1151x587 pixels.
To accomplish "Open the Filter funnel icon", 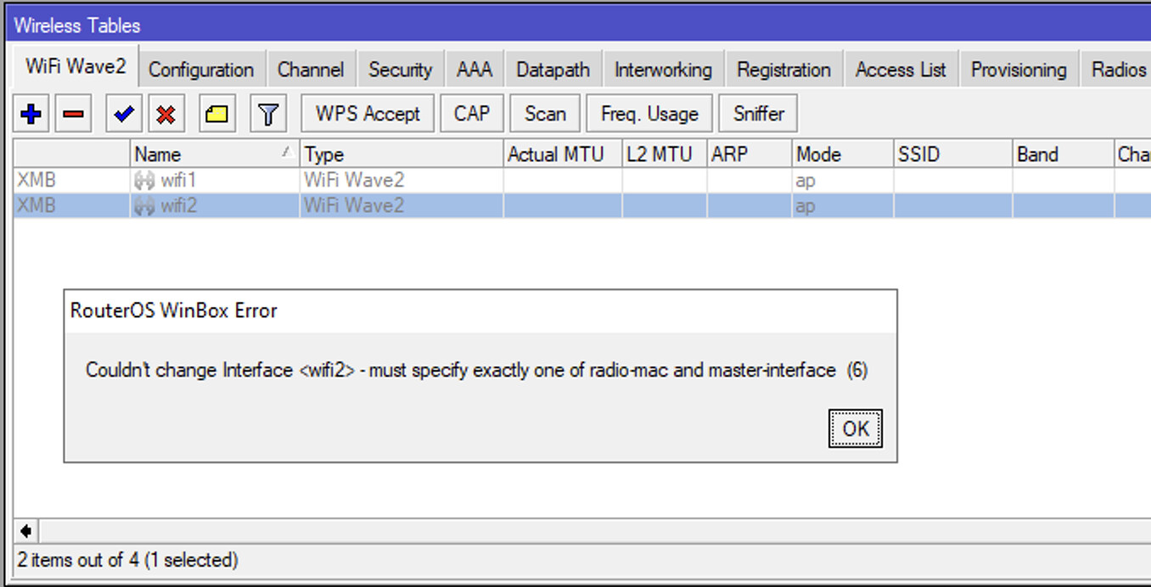I will pyautogui.click(x=268, y=114).
